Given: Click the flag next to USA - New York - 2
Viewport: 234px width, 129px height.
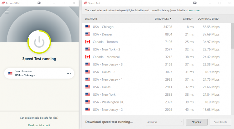Looking at the screenshot, I should 88,49.
